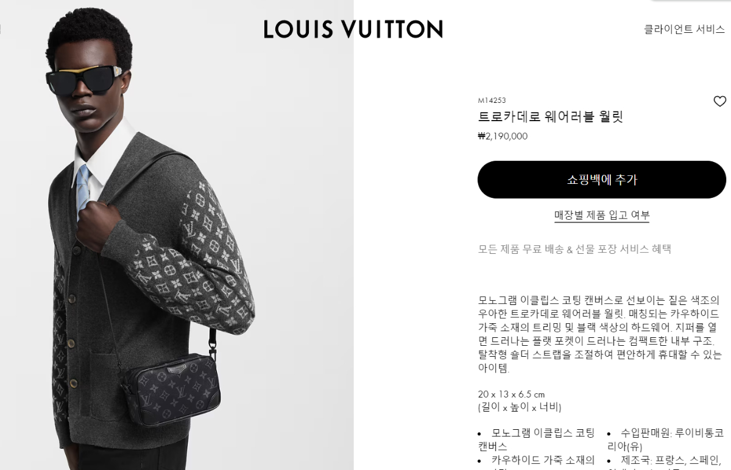This screenshot has width=731, height=470.
Task: Click the 수입판매원 루이비통코리아 bullet
Action: 666,440
